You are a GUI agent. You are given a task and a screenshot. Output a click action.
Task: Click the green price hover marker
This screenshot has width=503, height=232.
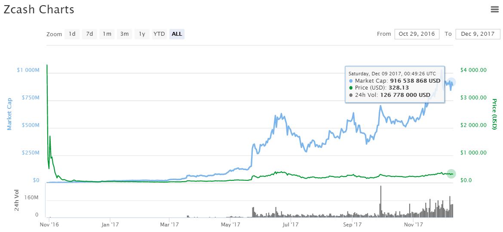pyautogui.click(x=451, y=173)
